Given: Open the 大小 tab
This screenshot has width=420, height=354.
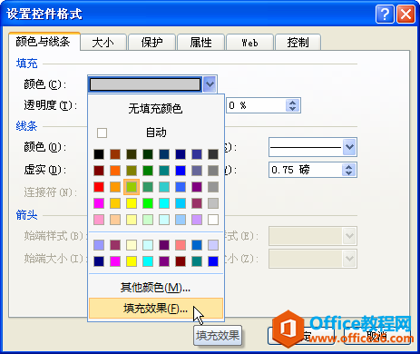Looking at the screenshot, I should point(103,42).
